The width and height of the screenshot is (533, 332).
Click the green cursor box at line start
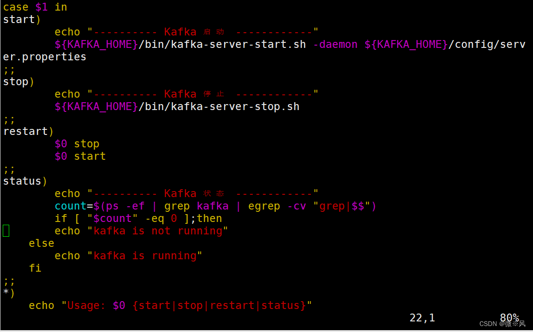pos(6,231)
